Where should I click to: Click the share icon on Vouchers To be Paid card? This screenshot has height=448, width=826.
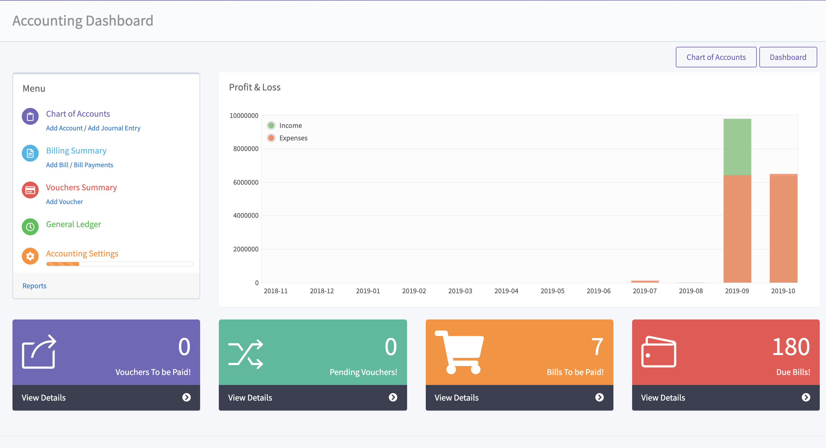39,352
